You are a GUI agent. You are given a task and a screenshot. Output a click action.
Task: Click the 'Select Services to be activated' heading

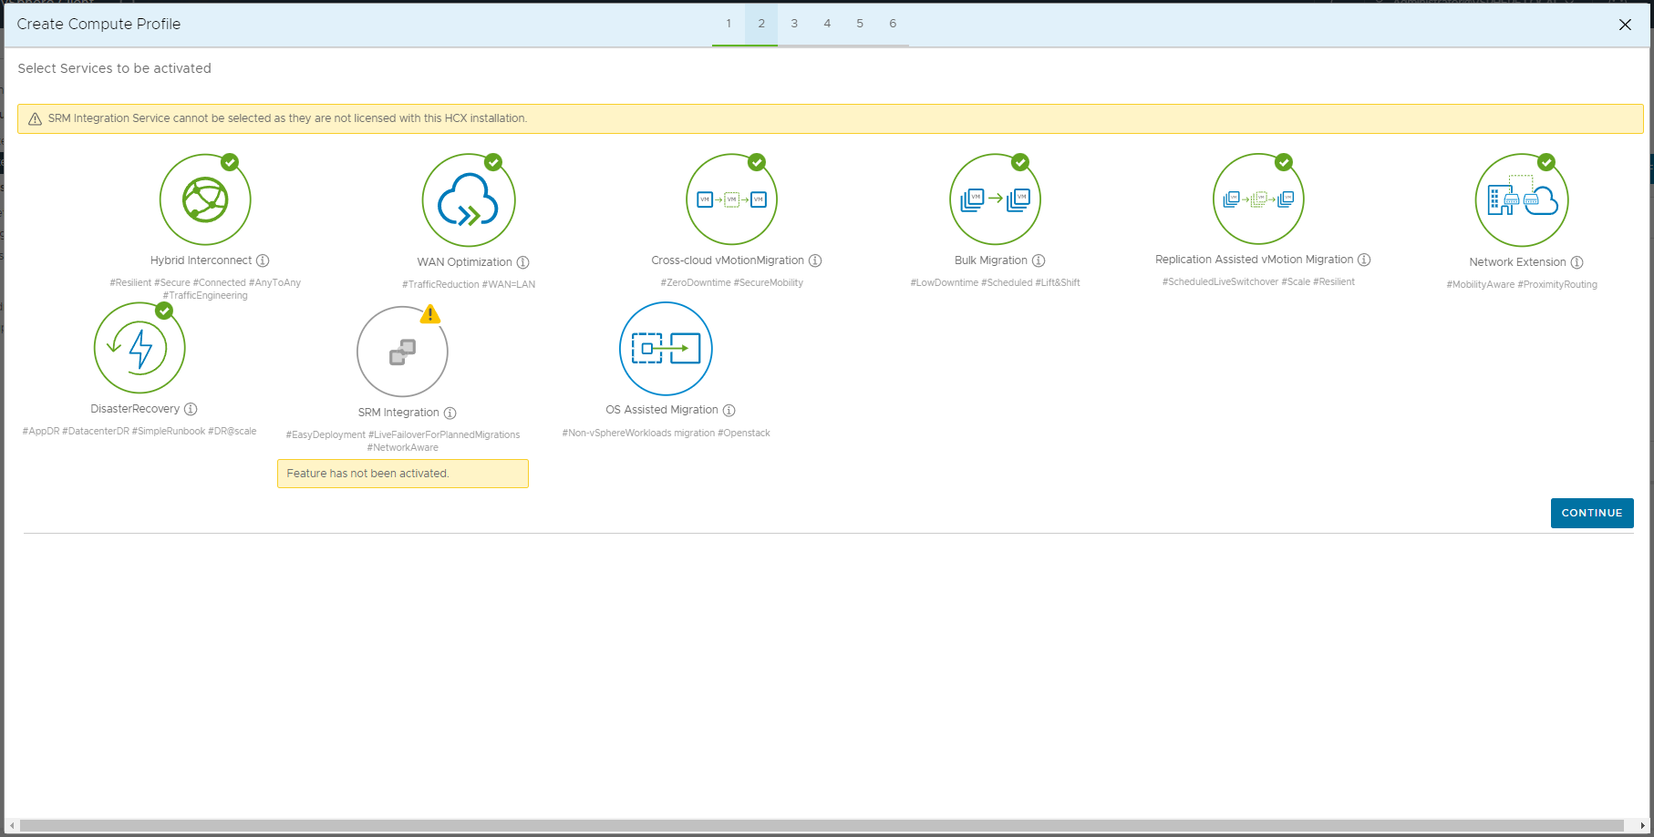point(114,68)
